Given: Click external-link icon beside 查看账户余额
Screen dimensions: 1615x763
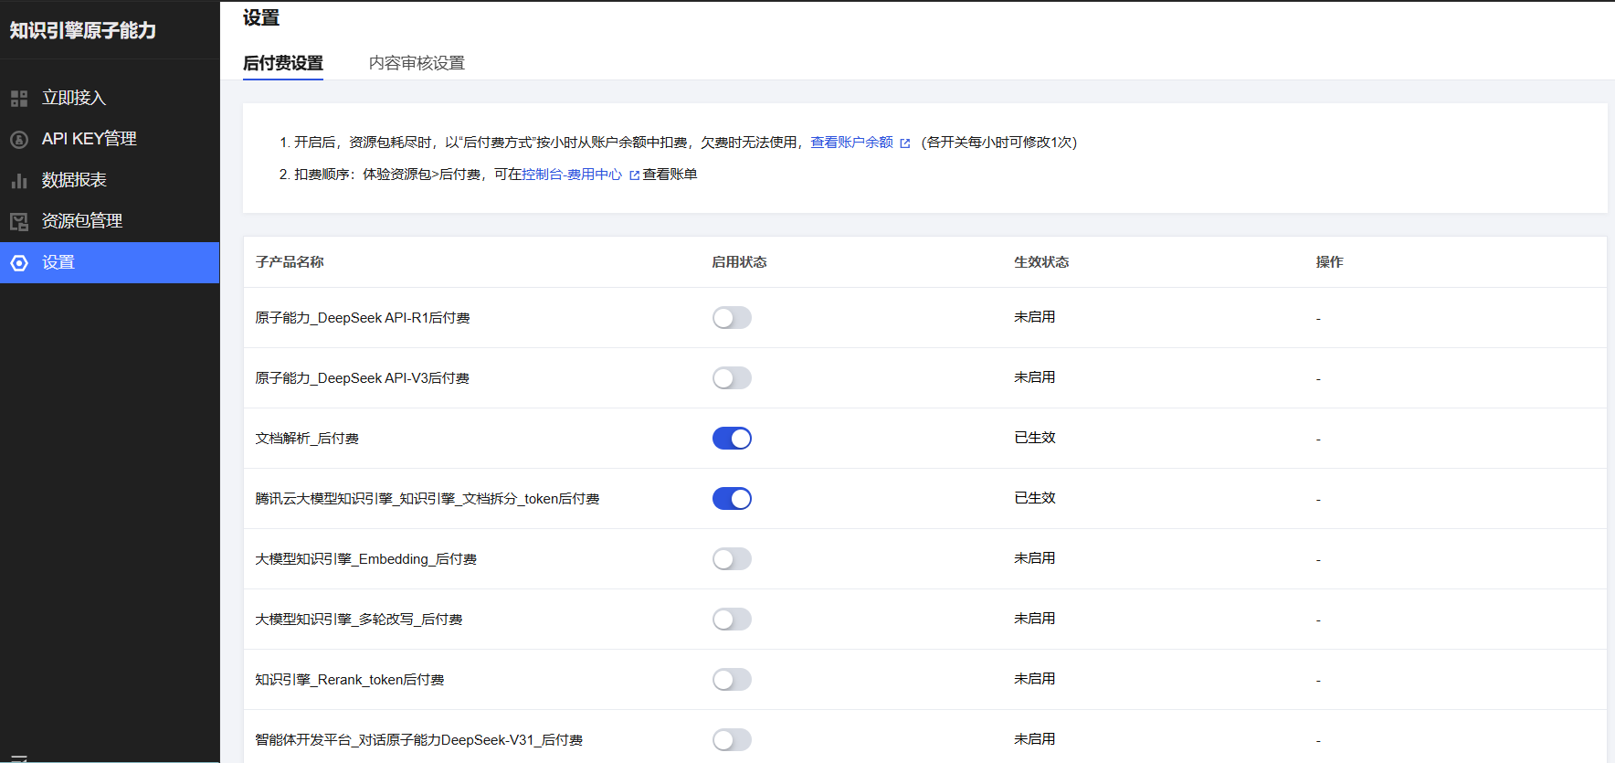Looking at the screenshot, I should [x=904, y=143].
